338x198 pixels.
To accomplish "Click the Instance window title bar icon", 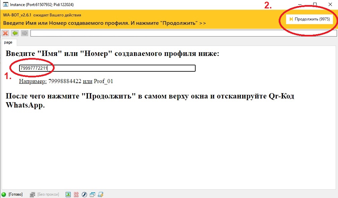I will pos(5,5).
